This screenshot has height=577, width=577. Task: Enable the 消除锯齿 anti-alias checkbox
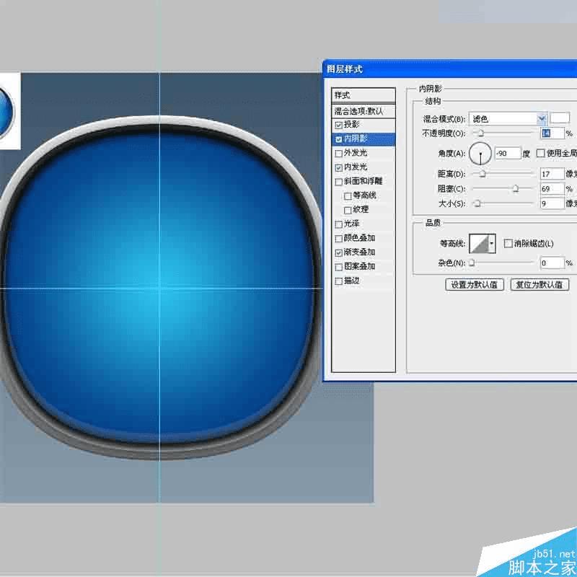508,243
